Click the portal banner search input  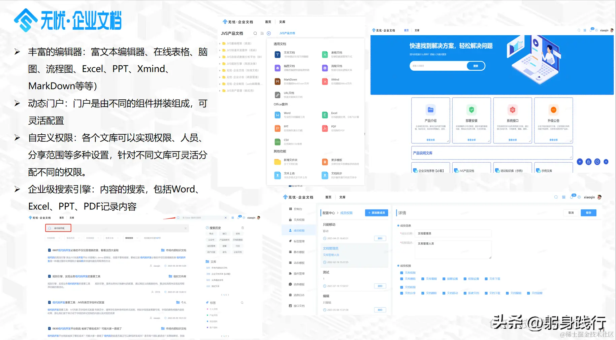pos(438,66)
